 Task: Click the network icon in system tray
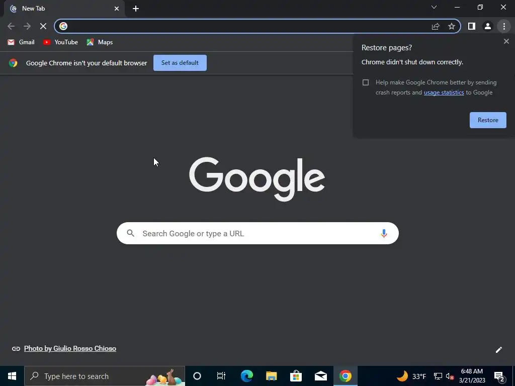click(438, 376)
